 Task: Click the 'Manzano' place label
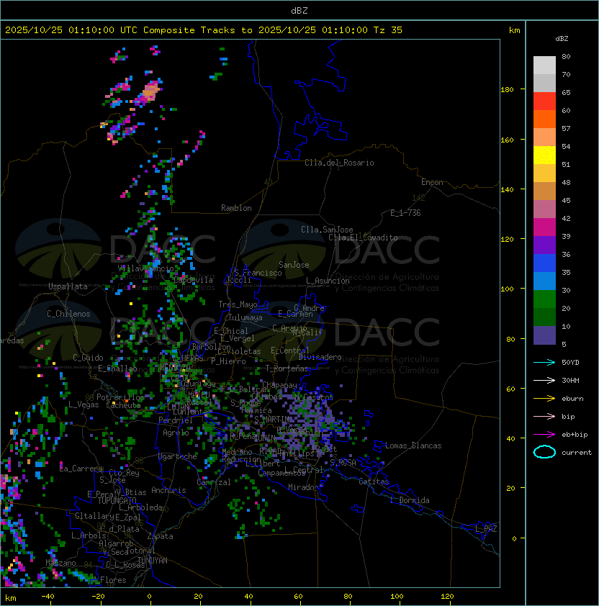[60, 563]
